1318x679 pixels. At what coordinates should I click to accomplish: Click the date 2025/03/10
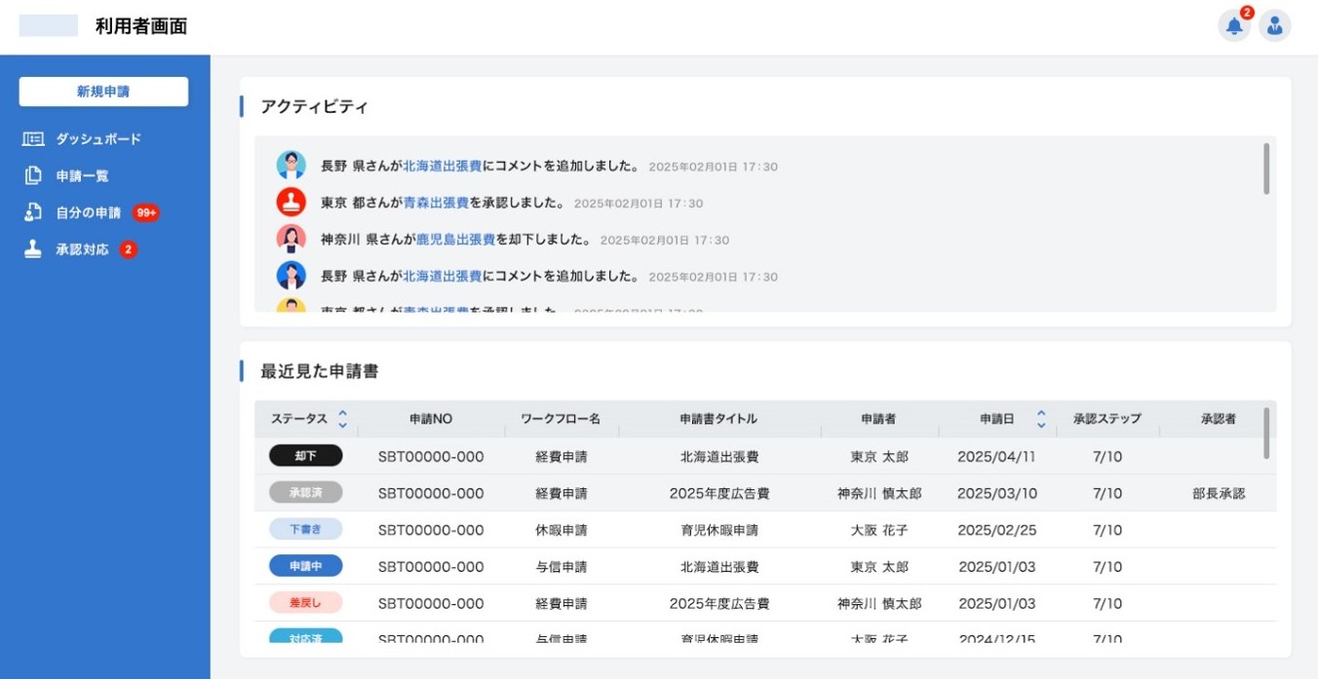coord(997,493)
